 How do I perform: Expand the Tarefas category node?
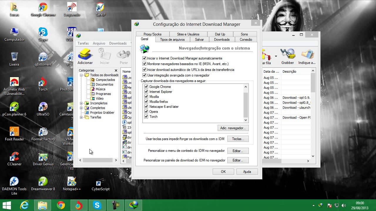(x=81, y=117)
